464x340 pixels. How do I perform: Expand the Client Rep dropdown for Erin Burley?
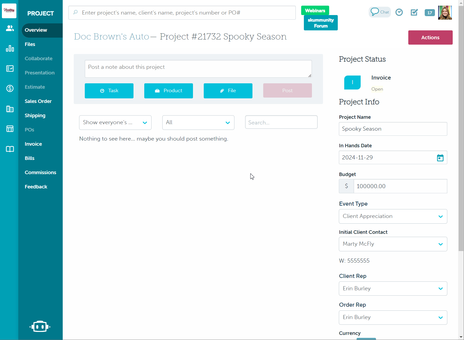pos(393,288)
